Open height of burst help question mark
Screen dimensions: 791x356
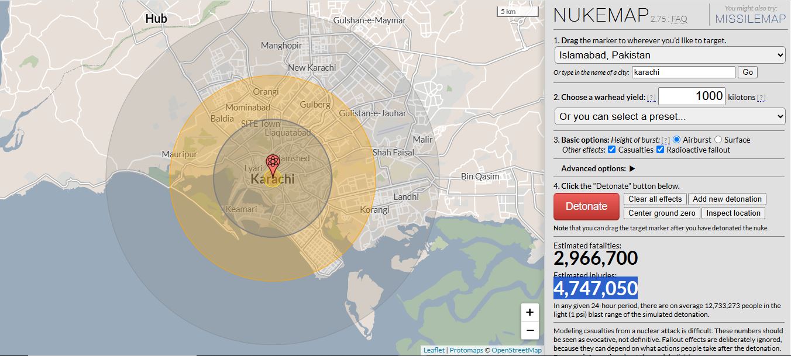tap(665, 140)
